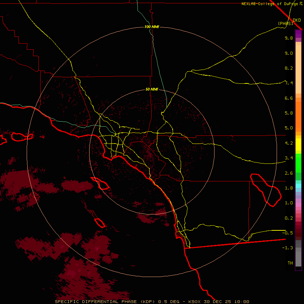Click the bright green segment of the color bar
This screenshot has width=304, height=304.
pos(298,163)
